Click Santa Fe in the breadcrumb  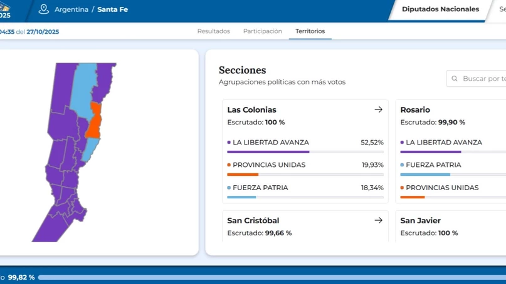[x=112, y=10]
